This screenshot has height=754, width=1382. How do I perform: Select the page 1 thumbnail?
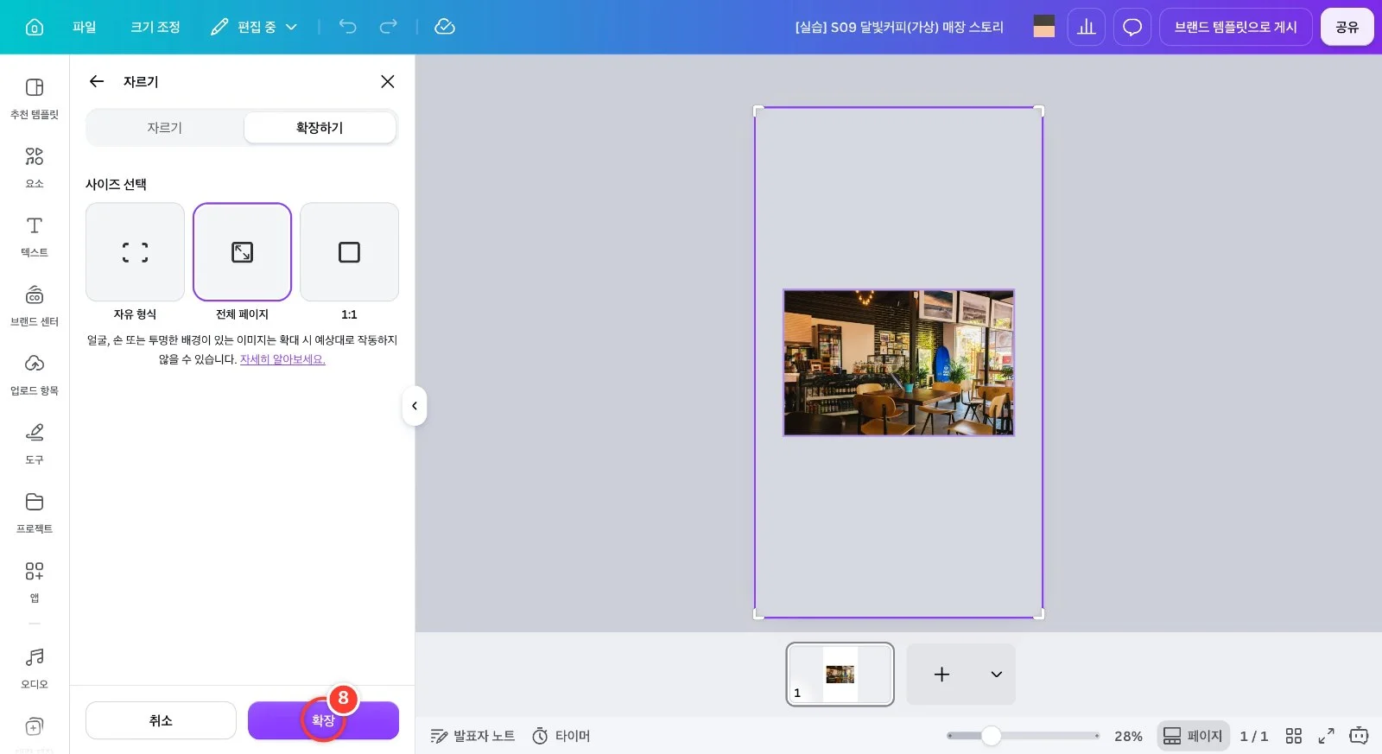point(840,675)
